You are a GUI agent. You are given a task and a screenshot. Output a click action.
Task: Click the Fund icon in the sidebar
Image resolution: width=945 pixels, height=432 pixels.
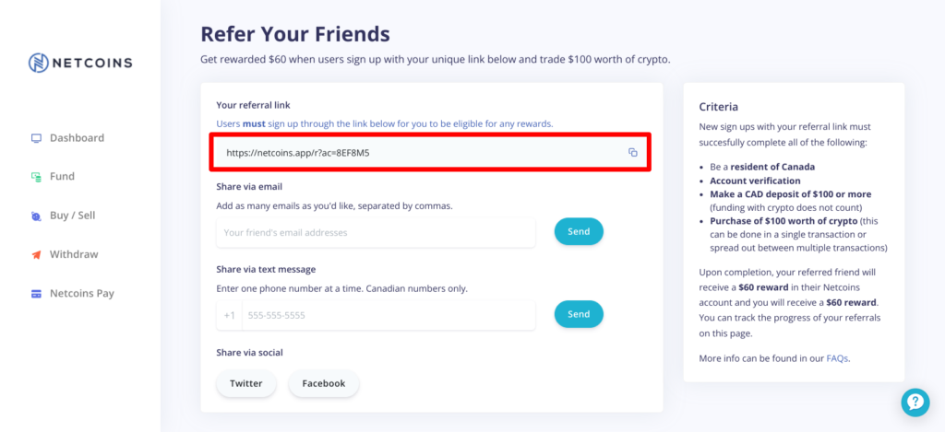point(36,177)
